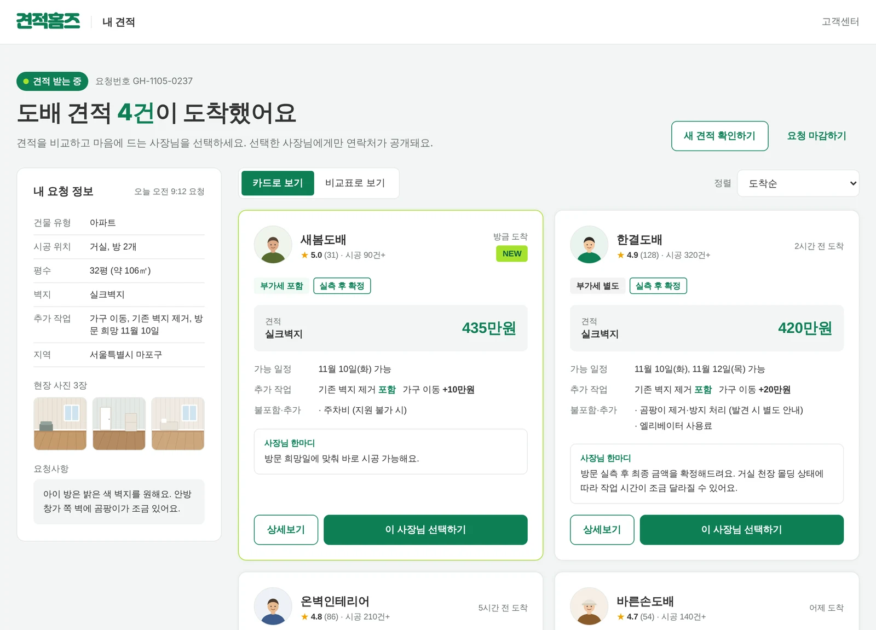The image size is (876, 630).
Task: Click 부가세 별도 tag on 한결도배
Action: 597,286
